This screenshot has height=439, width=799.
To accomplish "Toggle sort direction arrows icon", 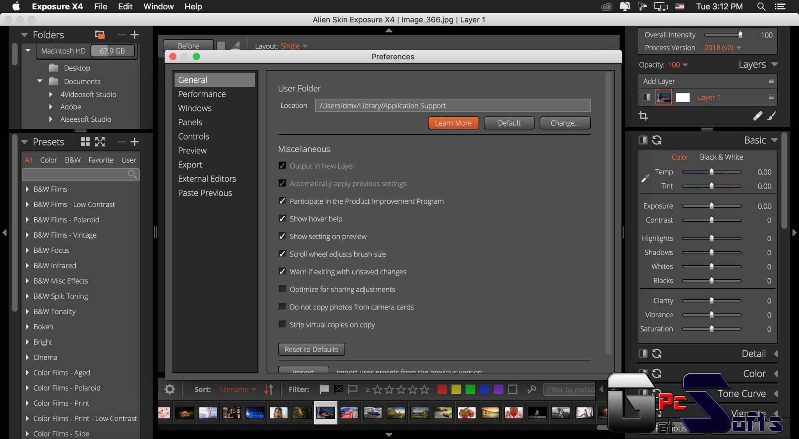I will pos(269,389).
